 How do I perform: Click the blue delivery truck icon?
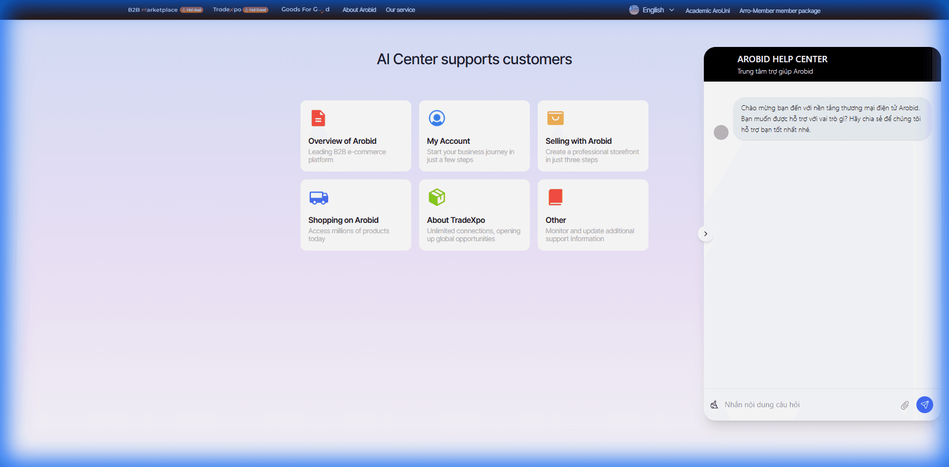pyautogui.click(x=318, y=197)
